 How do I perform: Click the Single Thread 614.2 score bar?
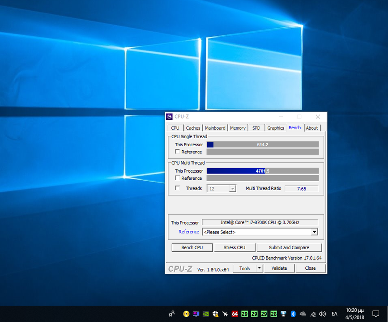click(263, 144)
